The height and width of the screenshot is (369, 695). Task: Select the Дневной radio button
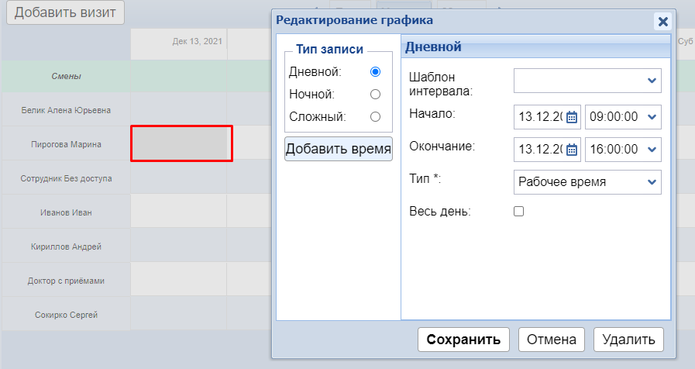click(376, 71)
